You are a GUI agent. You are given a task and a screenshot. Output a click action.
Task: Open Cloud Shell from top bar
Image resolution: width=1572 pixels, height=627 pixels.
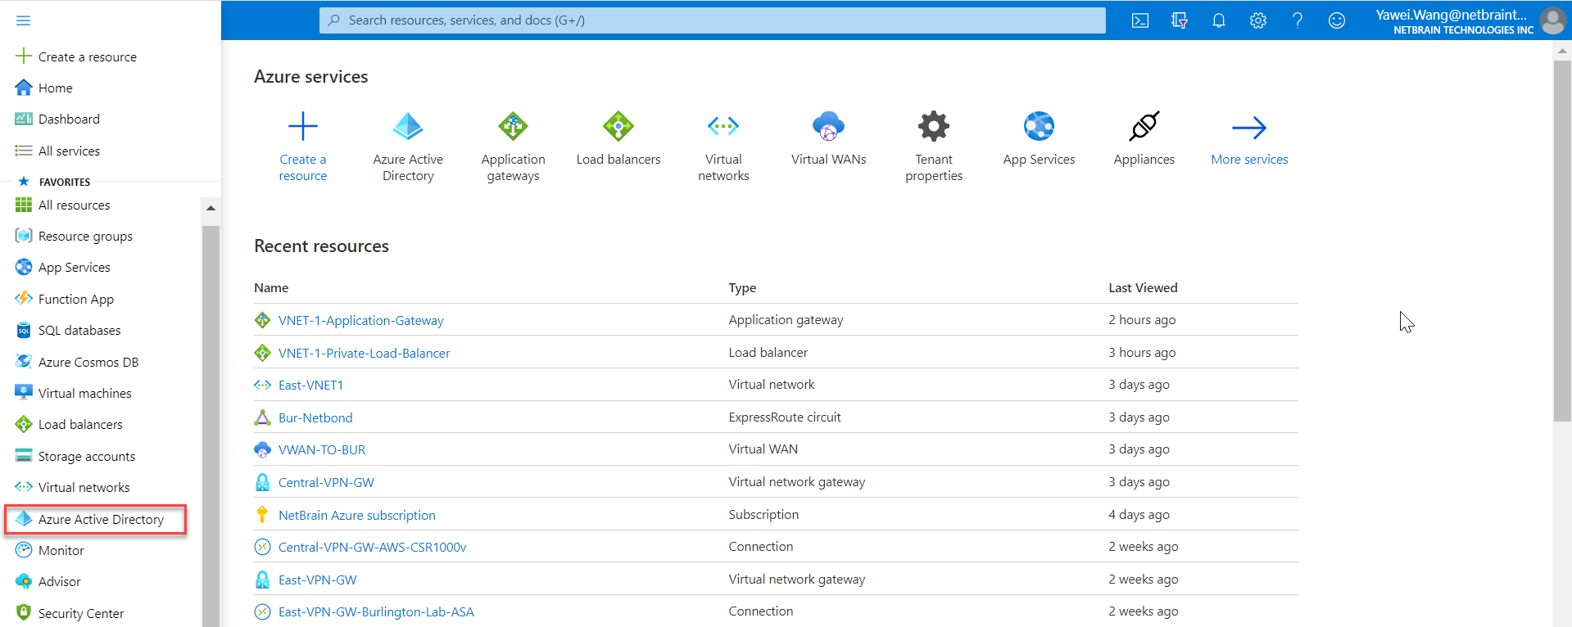tap(1140, 20)
